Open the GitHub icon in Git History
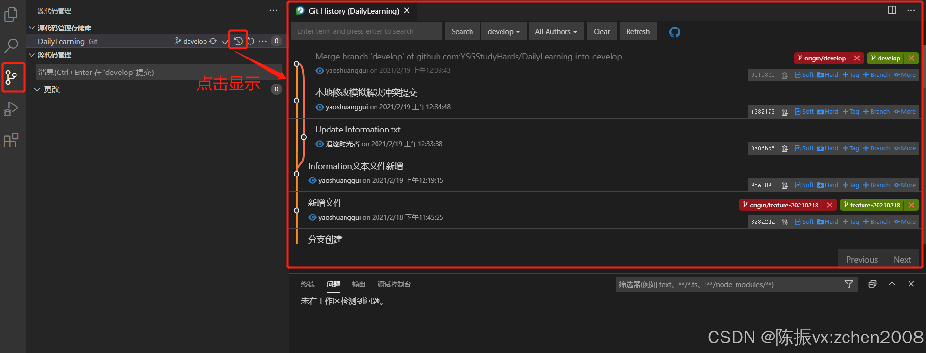The width and height of the screenshot is (926, 353). [675, 32]
